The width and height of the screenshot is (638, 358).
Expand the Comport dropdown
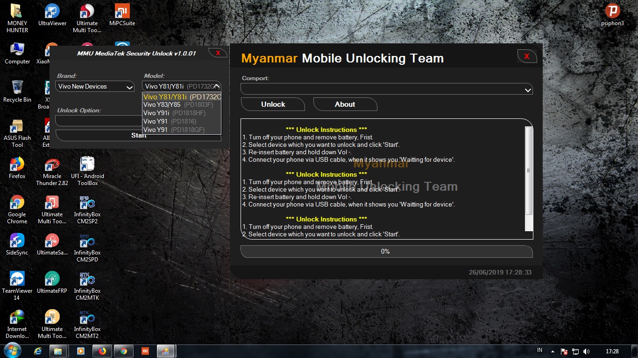click(x=527, y=89)
